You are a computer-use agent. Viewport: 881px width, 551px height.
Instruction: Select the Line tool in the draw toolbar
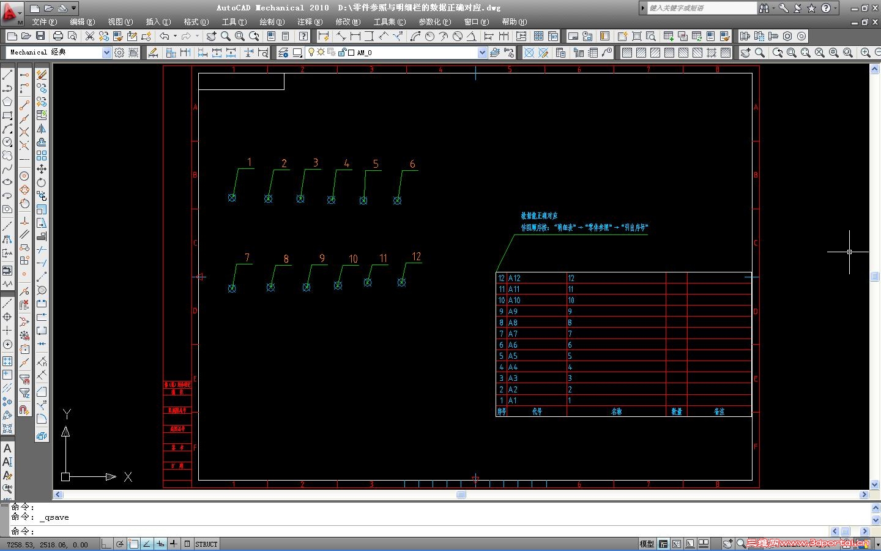pos(7,75)
